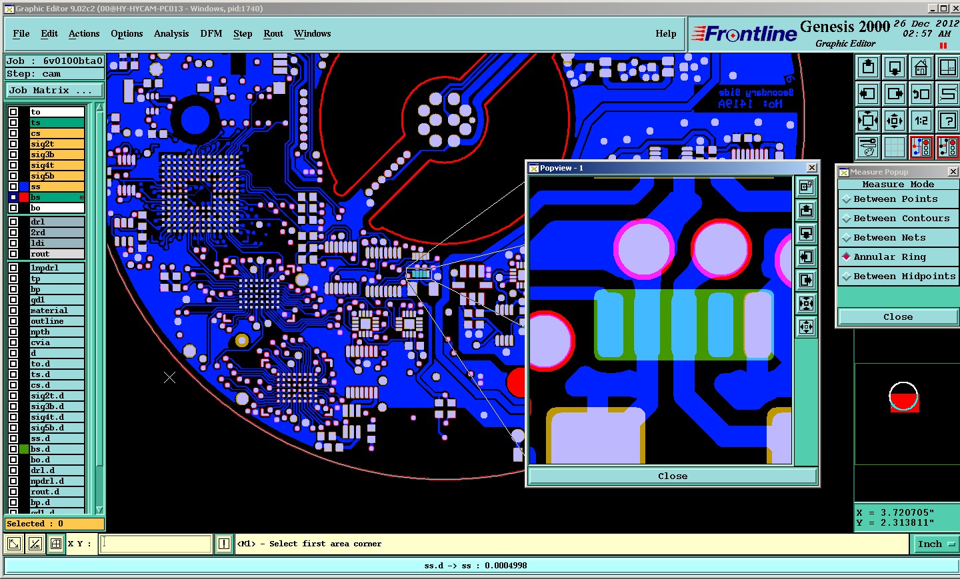Open the DFM menu

pyautogui.click(x=211, y=34)
